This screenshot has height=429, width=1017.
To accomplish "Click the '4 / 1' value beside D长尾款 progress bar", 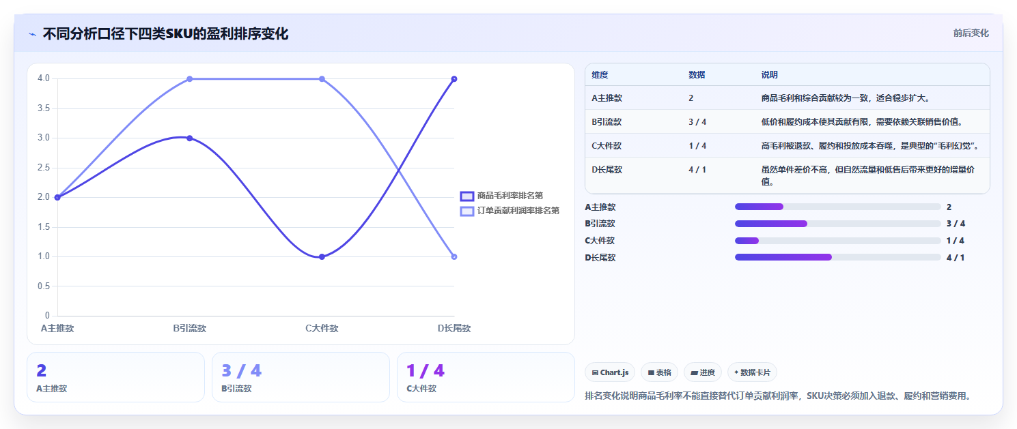I will coord(956,257).
